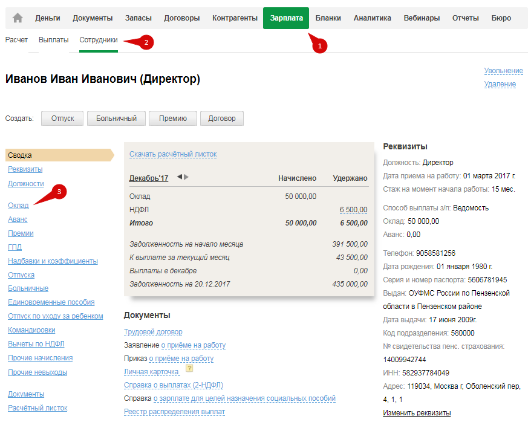Open Единовременные пособия link
Image resolution: width=531 pixels, height=422 pixels.
click(51, 302)
